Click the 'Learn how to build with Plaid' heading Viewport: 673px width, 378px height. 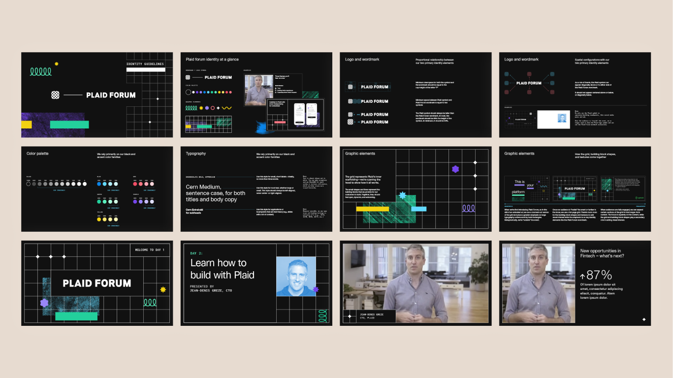[x=223, y=269]
